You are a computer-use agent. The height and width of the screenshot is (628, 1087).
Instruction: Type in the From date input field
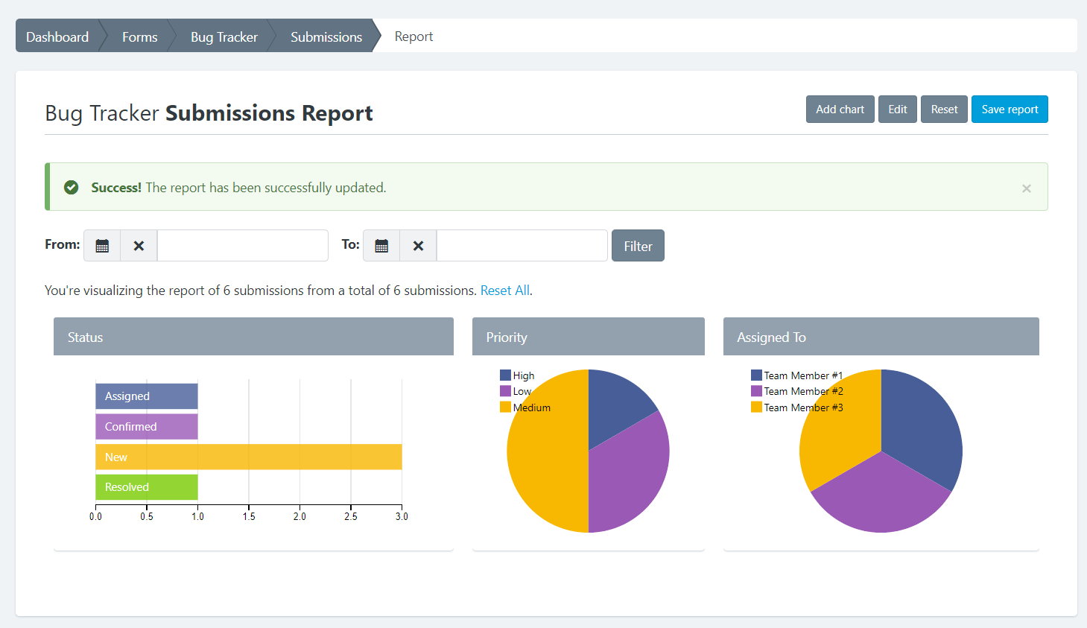(242, 246)
